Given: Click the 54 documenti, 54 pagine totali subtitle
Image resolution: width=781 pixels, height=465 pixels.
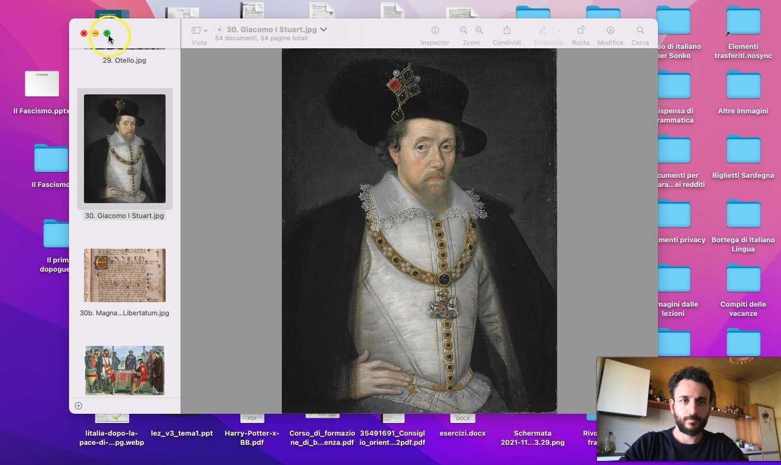Looking at the screenshot, I should coord(261,38).
